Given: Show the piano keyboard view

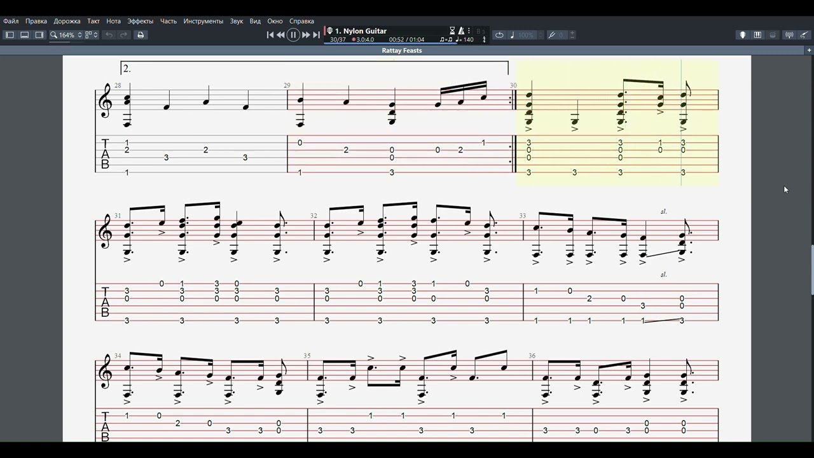Looking at the screenshot, I should (757, 35).
